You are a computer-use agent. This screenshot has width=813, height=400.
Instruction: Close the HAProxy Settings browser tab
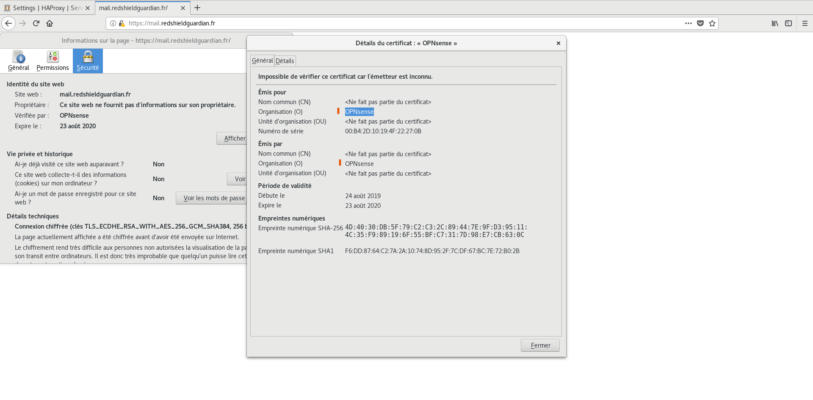(88, 8)
